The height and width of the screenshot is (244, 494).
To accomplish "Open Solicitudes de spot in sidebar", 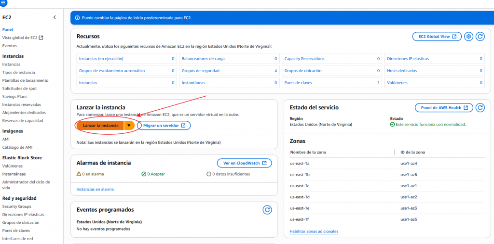I will click(x=18, y=89).
